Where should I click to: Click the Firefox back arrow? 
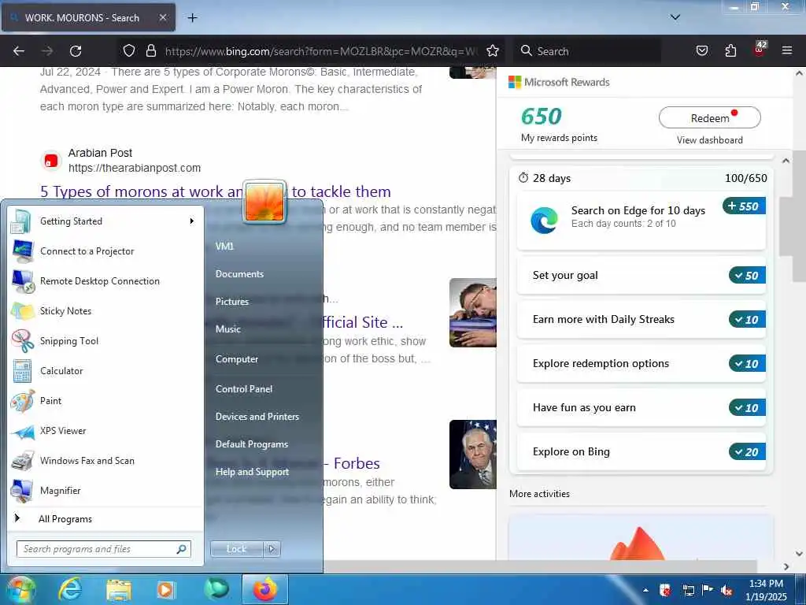pyautogui.click(x=19, y=51)
